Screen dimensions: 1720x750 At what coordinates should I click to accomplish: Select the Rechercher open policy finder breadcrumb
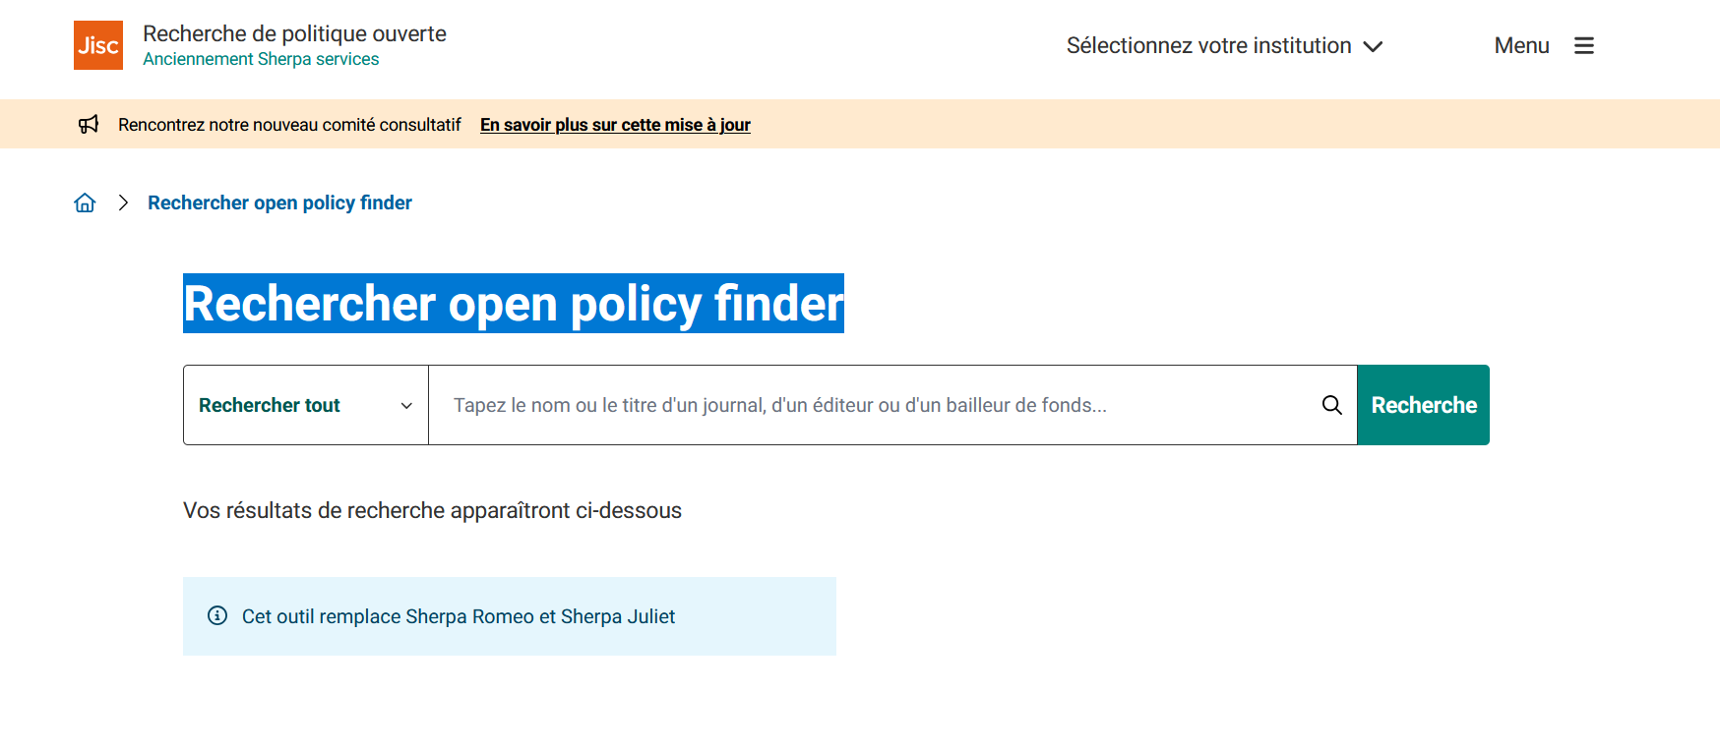279,202
